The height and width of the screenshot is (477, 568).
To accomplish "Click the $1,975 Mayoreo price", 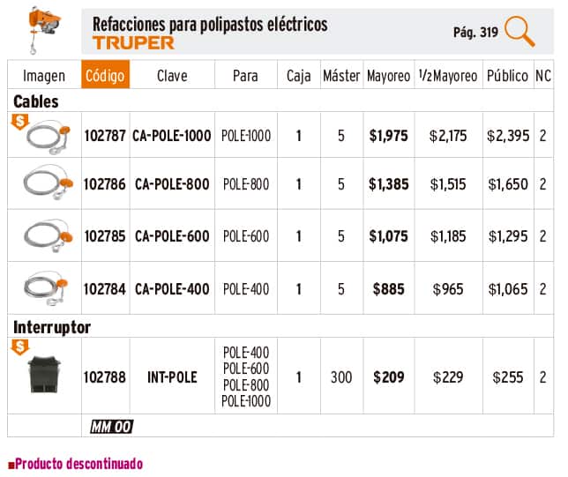I will pos(388,136).
